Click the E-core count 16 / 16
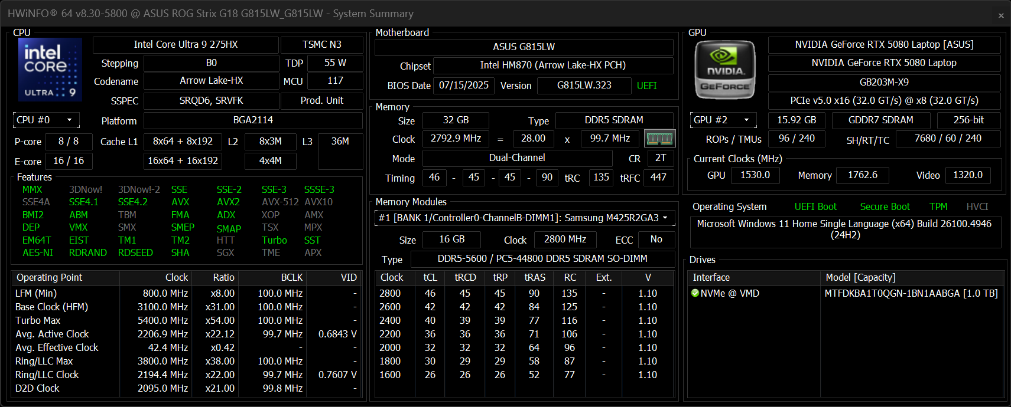 pos(69,160)
